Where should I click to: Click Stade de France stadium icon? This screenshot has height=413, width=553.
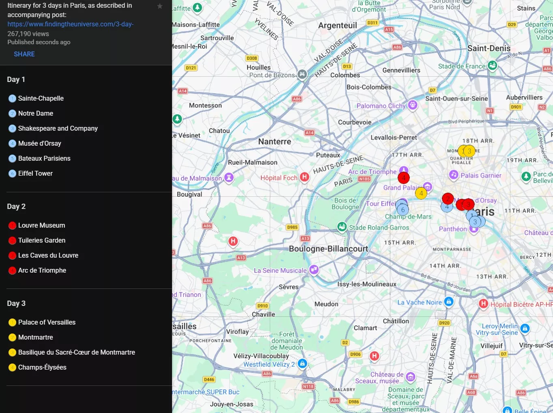[492, 65]
